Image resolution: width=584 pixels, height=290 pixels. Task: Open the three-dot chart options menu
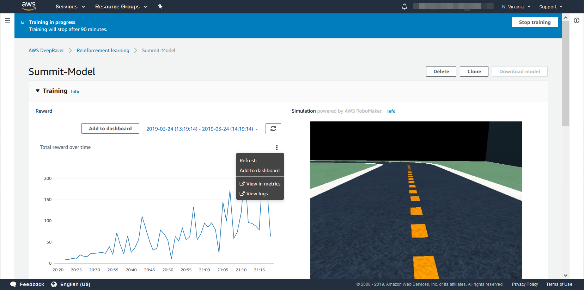(x=277, y=147)
